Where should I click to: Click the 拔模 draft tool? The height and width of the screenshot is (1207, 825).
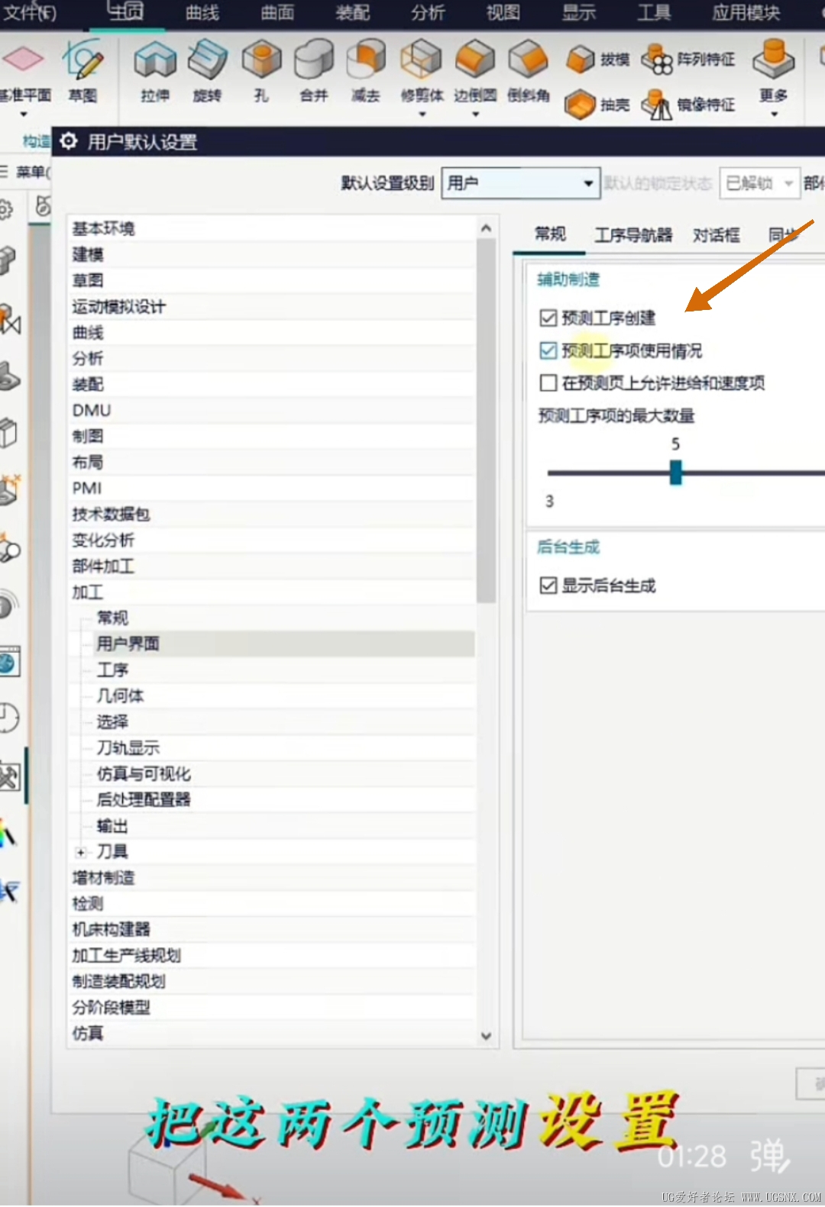click(x=598, y=59)
